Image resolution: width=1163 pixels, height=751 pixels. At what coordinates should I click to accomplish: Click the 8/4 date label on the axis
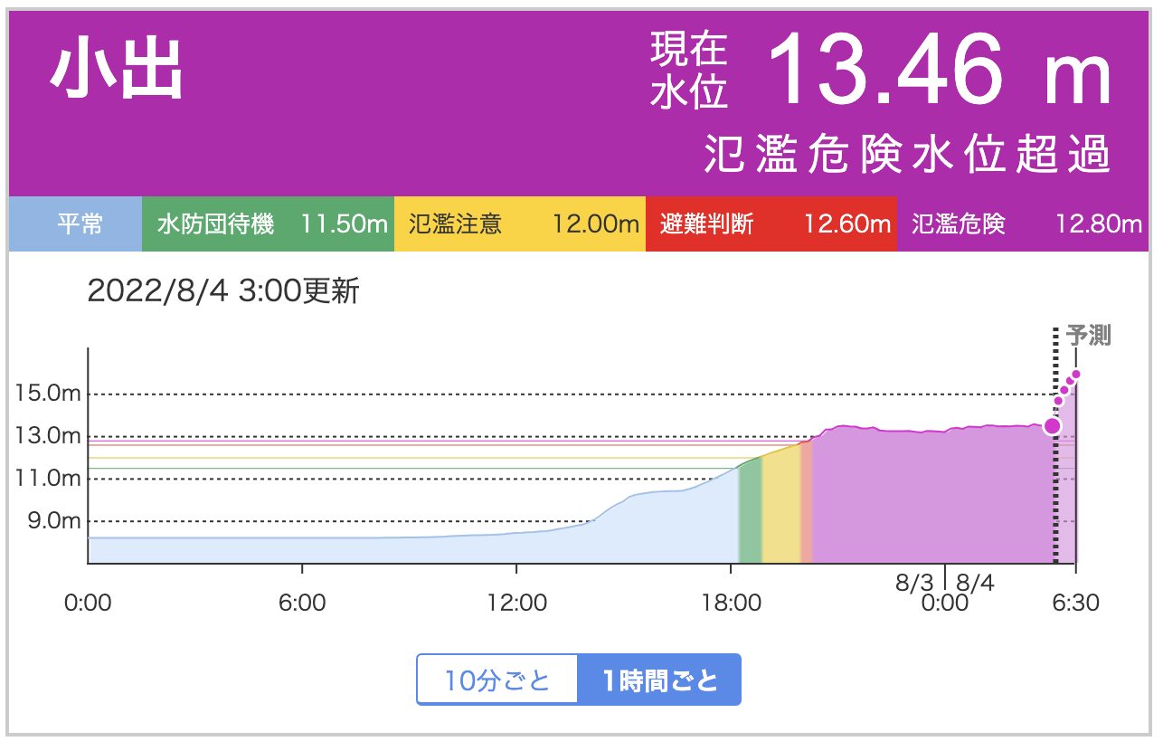click(975, 584)
